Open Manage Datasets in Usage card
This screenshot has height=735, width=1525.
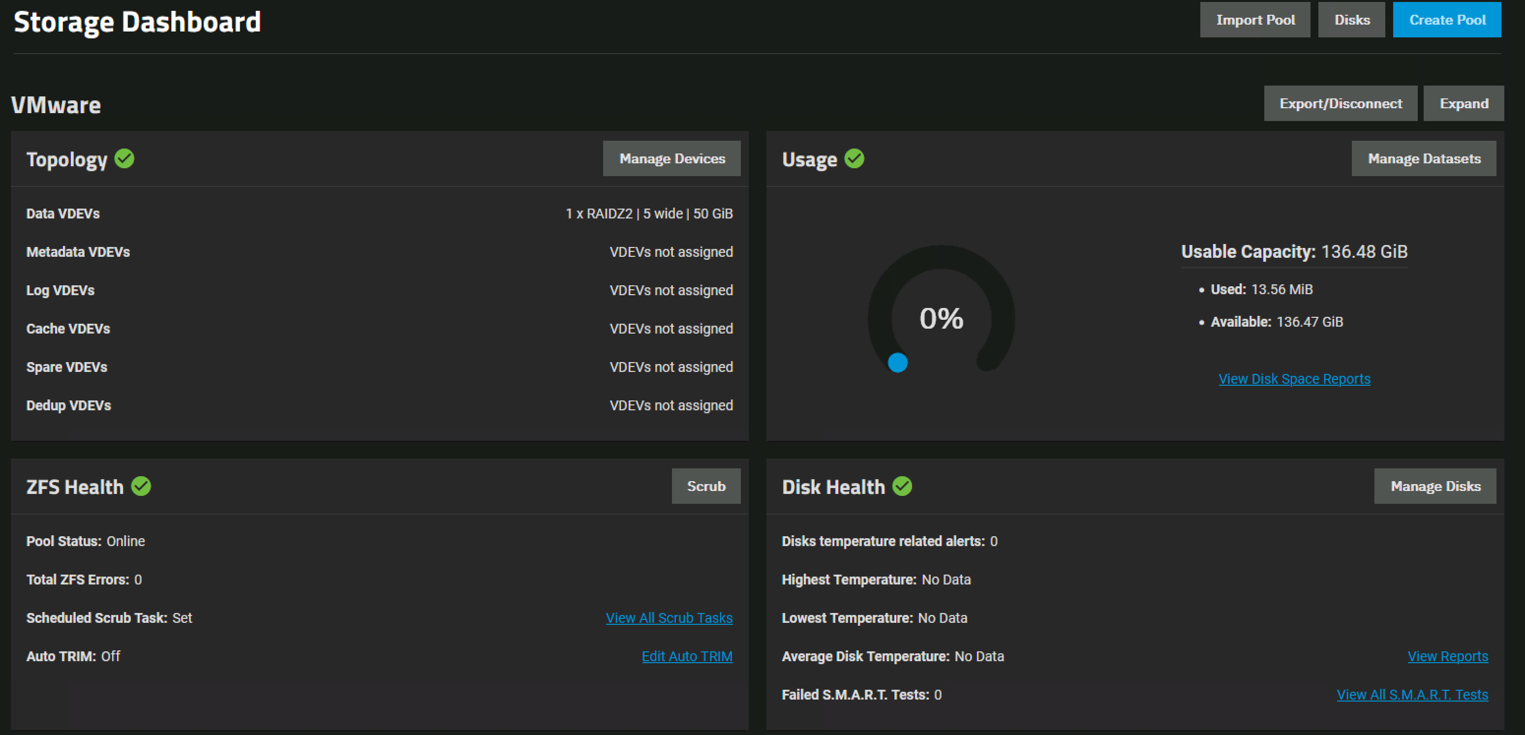pyautogui.click(x=1423, y=159)
